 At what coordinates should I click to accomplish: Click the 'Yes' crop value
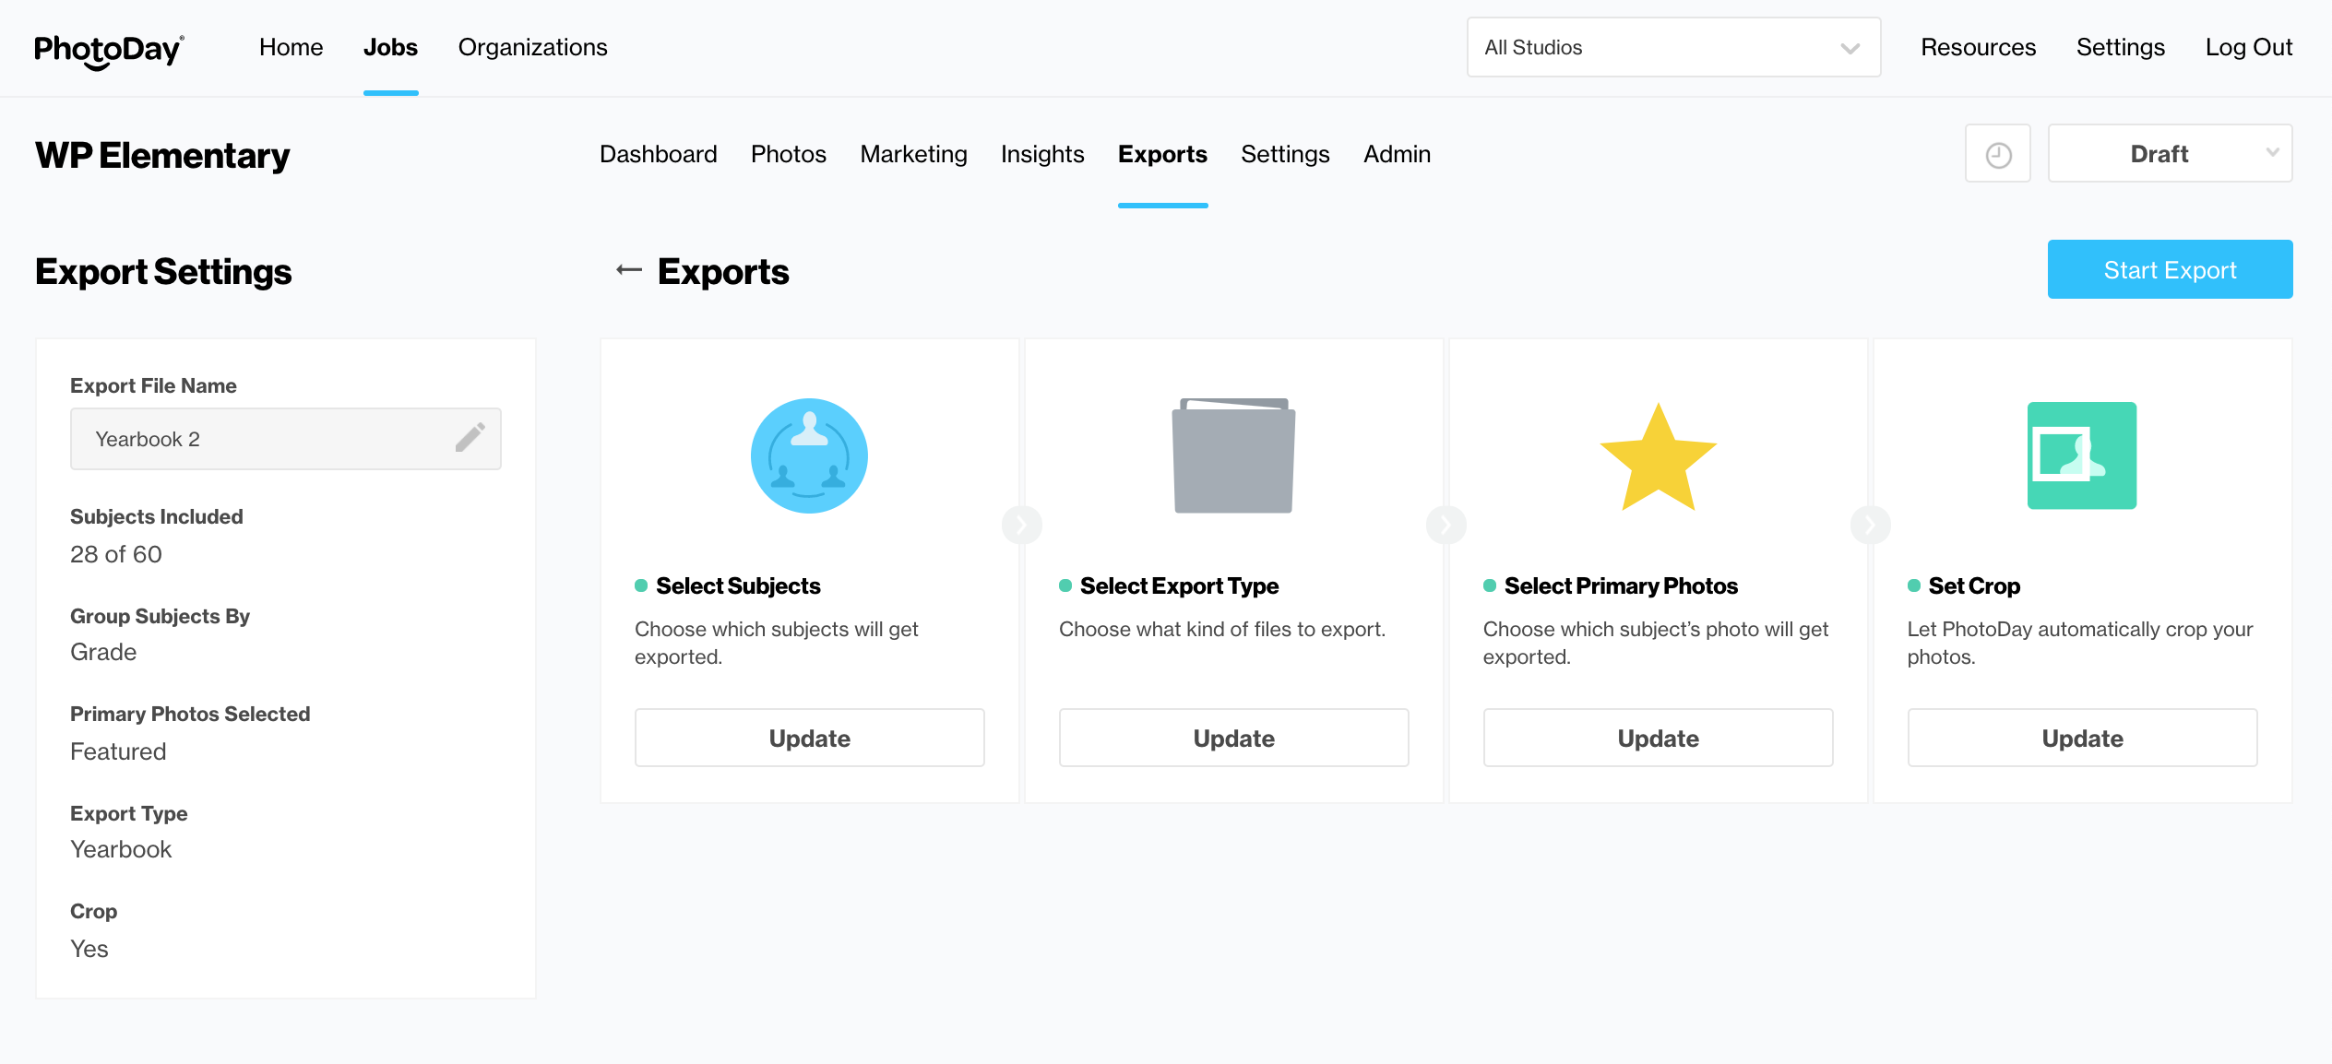point(89,949)
